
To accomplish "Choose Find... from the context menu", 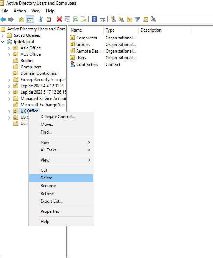I will (x=61, y=132).
